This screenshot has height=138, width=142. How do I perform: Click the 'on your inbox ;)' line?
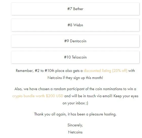(75, 103)
